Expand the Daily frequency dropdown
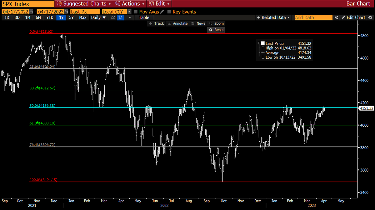 click(98, 17)
